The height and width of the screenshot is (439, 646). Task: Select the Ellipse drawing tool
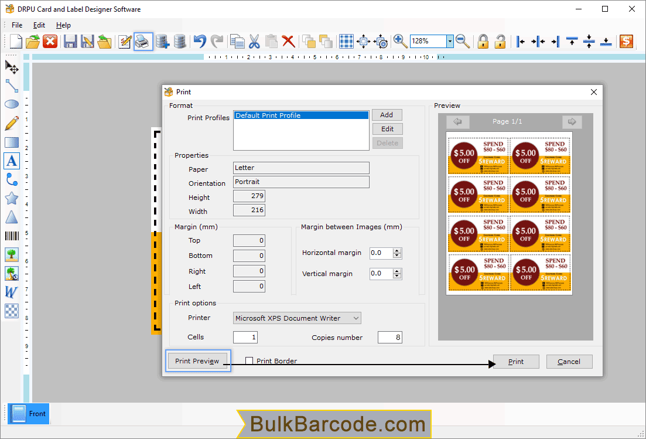(x=12, y=104)
